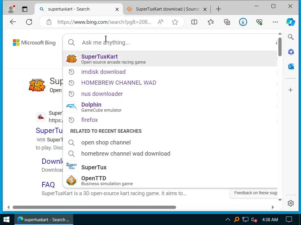Close the SuperTuxKart download tab
Image resolution: width=301 pixels, height=225 pixels.
205,9
